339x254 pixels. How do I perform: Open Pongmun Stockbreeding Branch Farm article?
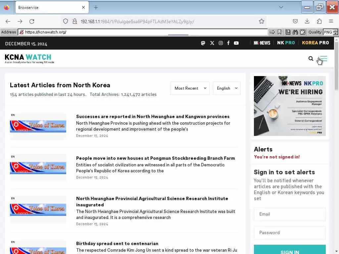click(155, 158)
